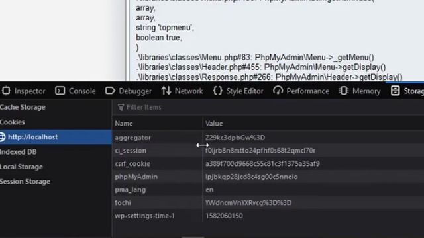Click the Console tab icon
This screenshot has height=238, width=424.
[x=60, y=91]
